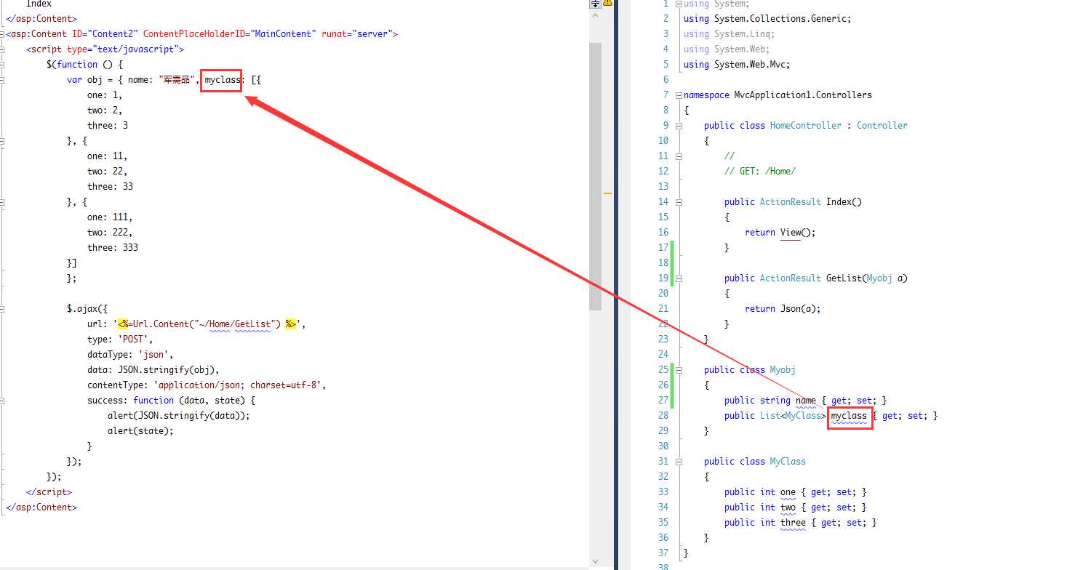1083x570 pixels.
Task: Collapse the namespace MvcApplication1.Controllers block
Action: 679,95
